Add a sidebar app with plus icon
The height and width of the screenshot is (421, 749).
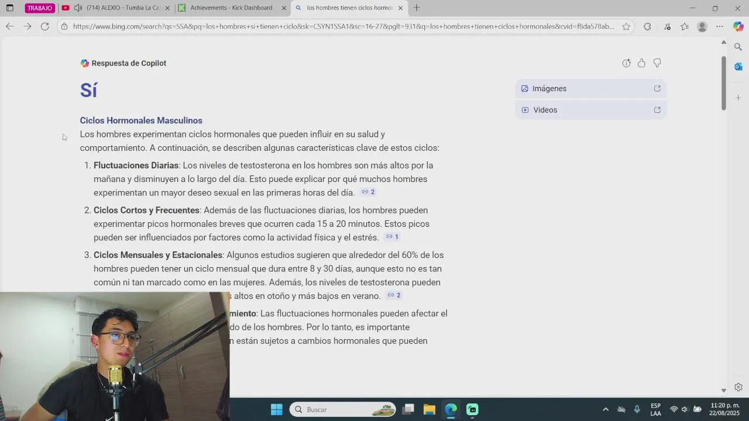click(x=738, y=97)
